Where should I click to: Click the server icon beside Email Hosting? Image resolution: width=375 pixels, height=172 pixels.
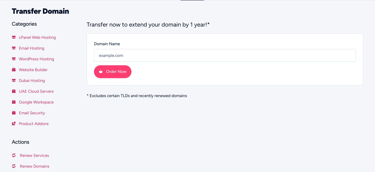coord(14,48)
